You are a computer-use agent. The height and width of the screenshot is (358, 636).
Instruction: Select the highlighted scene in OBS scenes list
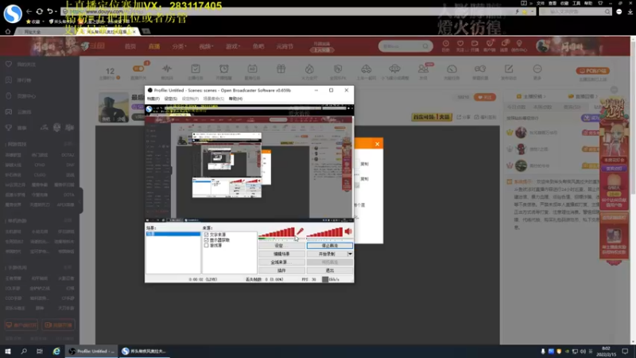[173, 234]
